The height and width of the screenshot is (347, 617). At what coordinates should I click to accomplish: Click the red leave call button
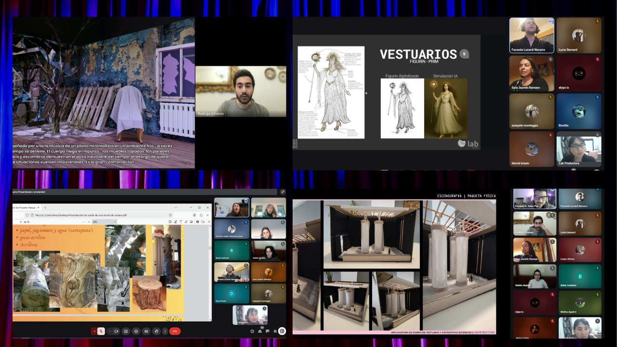(x=175, y=331)
